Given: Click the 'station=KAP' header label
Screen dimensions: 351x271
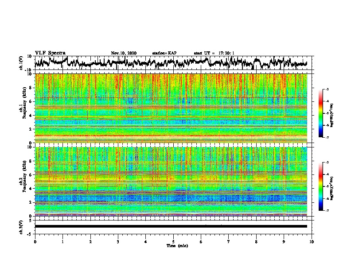Looking at the screenshot, I should coord(164,53).
